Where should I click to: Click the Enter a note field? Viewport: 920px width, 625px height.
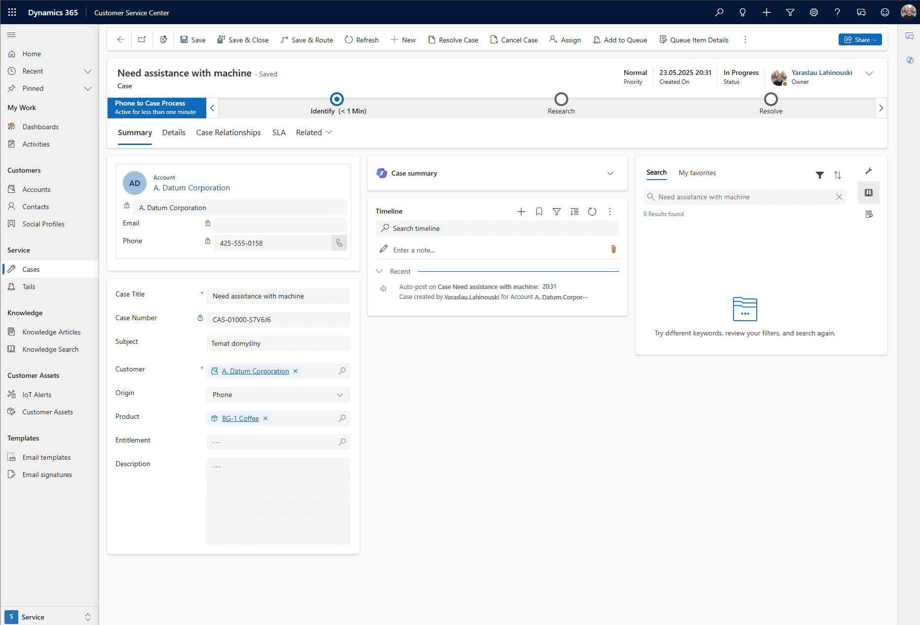pos(497,250)
